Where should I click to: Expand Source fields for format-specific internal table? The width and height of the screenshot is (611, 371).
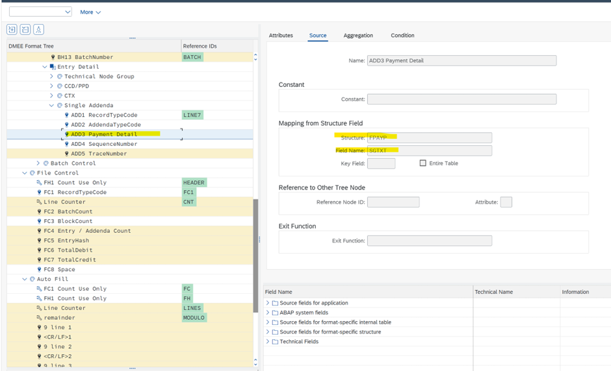pyautogui.click(x=268, y=322)
